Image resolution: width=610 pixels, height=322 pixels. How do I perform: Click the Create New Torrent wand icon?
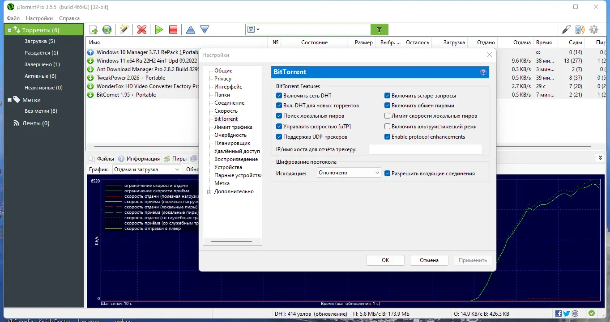pyautogui.click(x=124, y=30)
